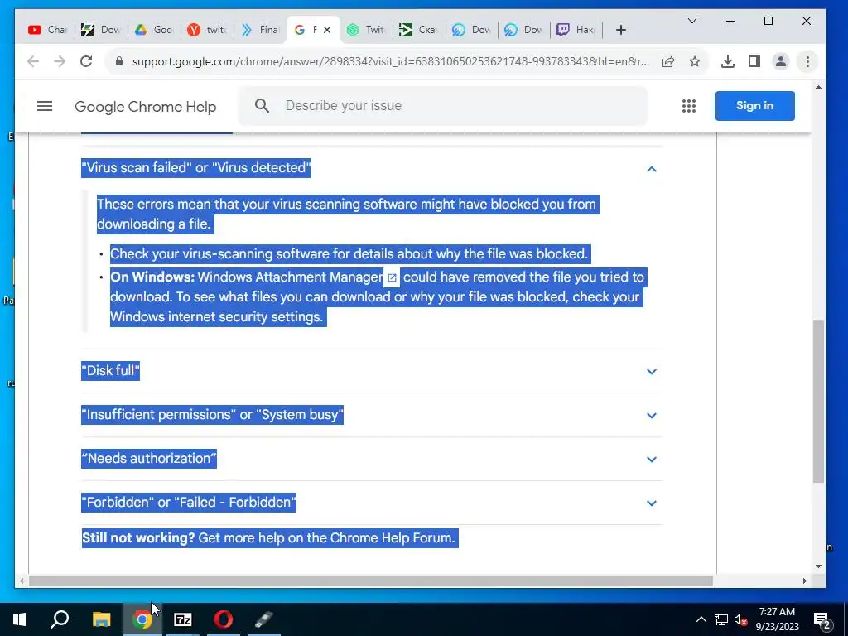The width and height of the screenshot is (848, 636).
Task: Bookmark this tab with the star
Action: click(x=695, y=61)
